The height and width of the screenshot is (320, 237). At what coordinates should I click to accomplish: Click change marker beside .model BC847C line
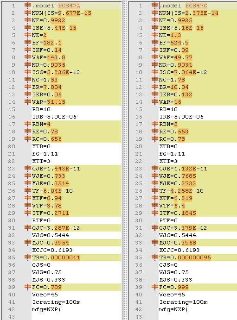click(155, 6)
